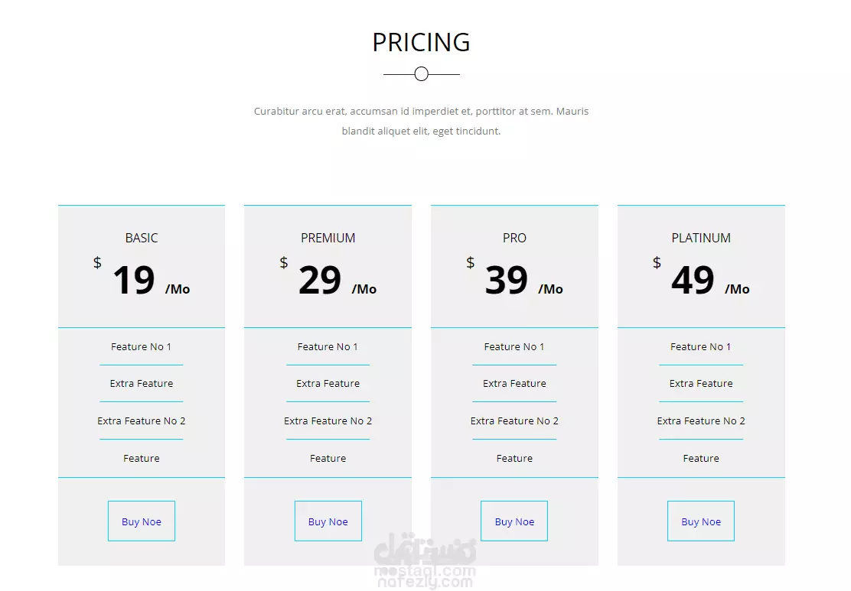Click the 19 /Mo price in Basic
This screenshot has width=851, height=591.
pos(151,281)
